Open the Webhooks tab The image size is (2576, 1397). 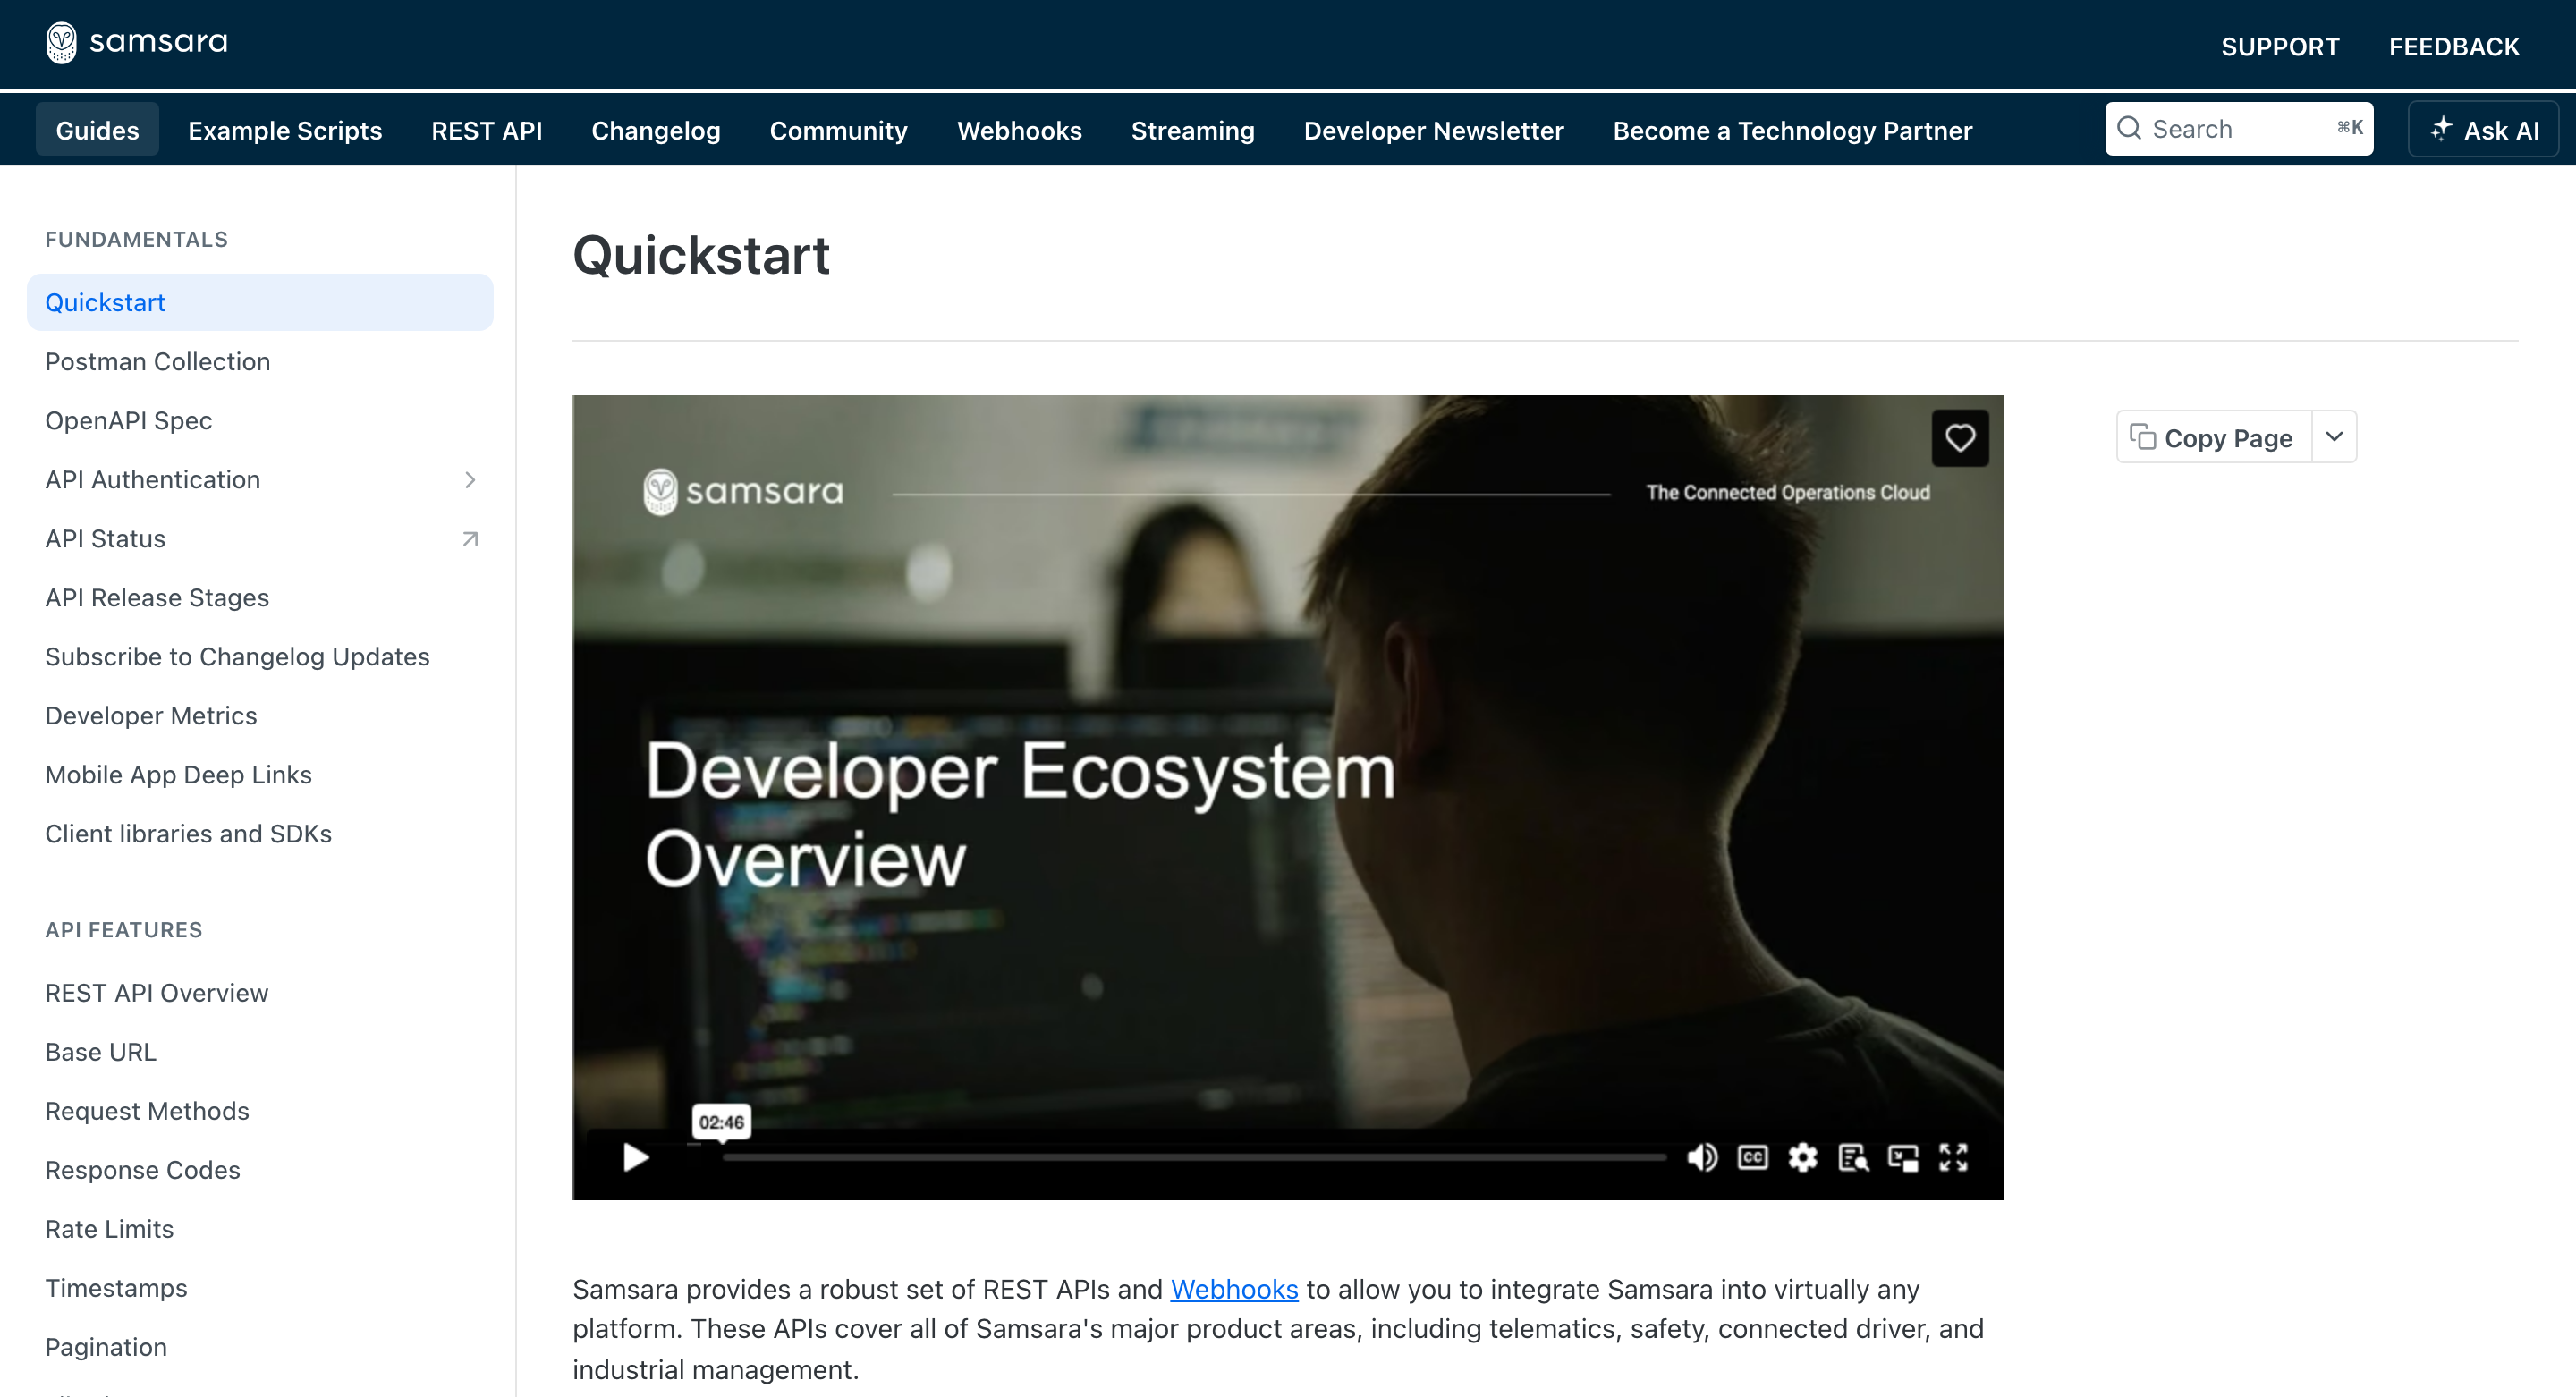pyautogui.click(x=1020, y=130)
